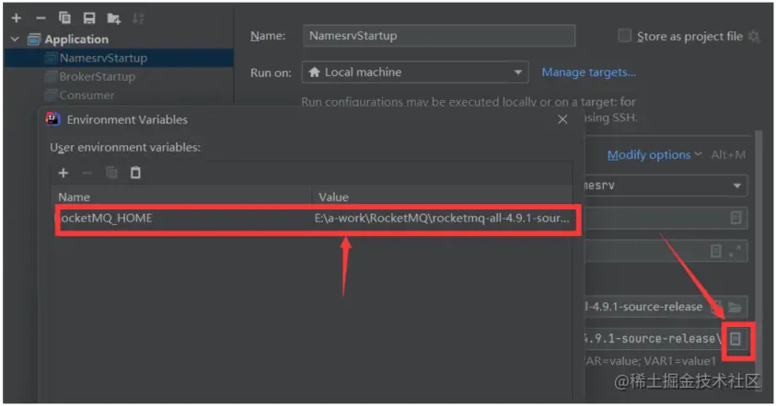Click the Name field containing NamesrvStartup
Screen dimensions: 776x406
(438, 36)
